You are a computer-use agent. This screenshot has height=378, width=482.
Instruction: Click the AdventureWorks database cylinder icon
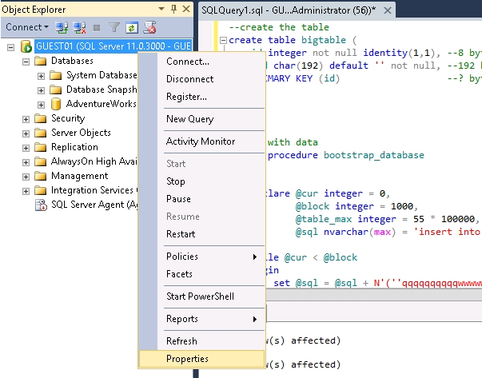[x=56, y=104]
